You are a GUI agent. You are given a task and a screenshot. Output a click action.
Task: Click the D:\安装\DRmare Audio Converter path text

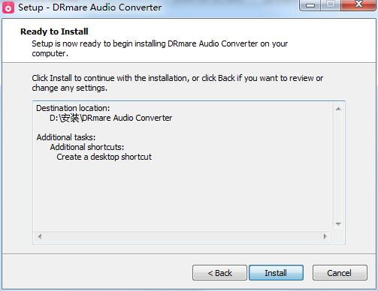(x=110, y=118)
